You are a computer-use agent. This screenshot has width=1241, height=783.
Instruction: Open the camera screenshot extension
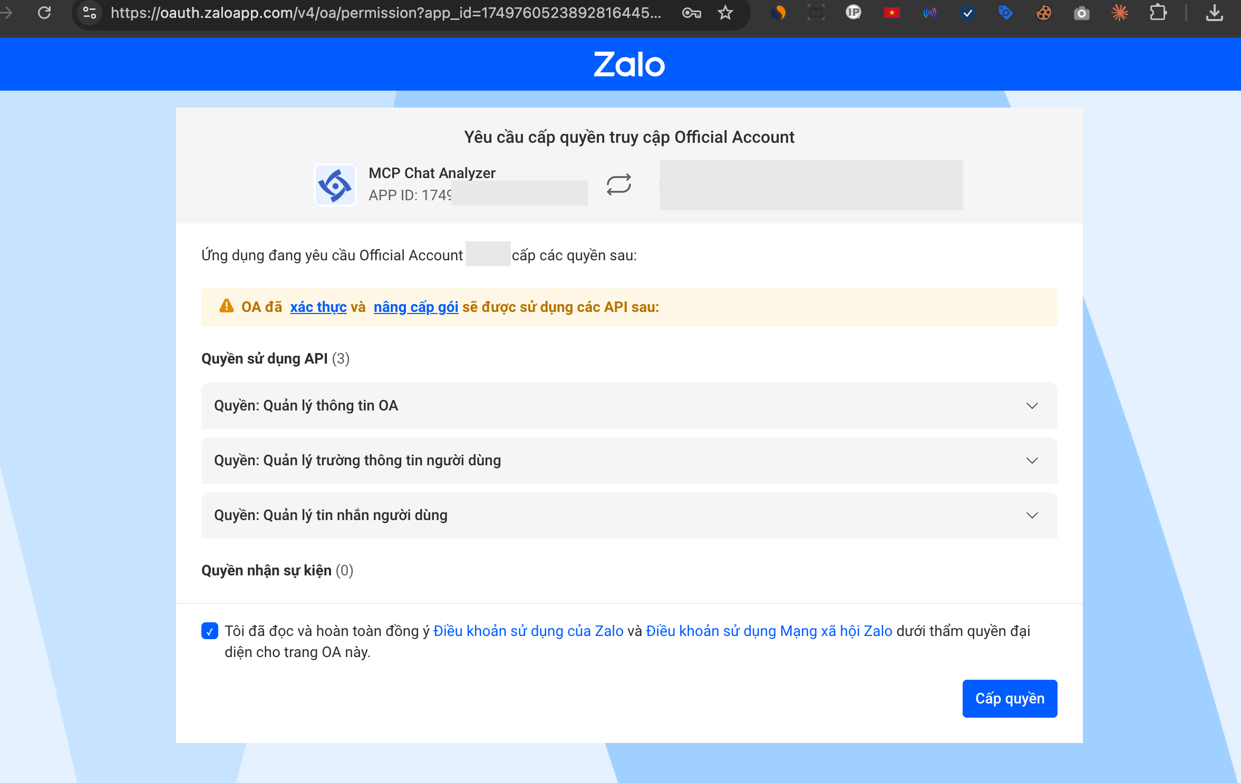pyautogui.click(x=1082, y=13)
